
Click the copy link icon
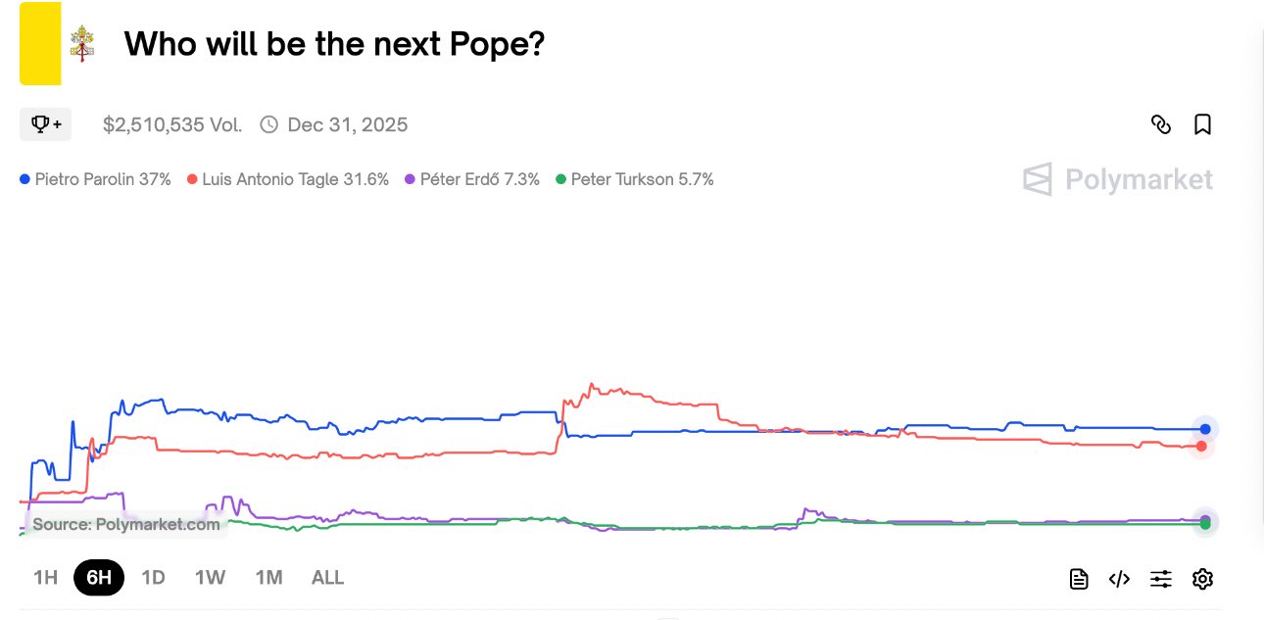point(1161,124)
